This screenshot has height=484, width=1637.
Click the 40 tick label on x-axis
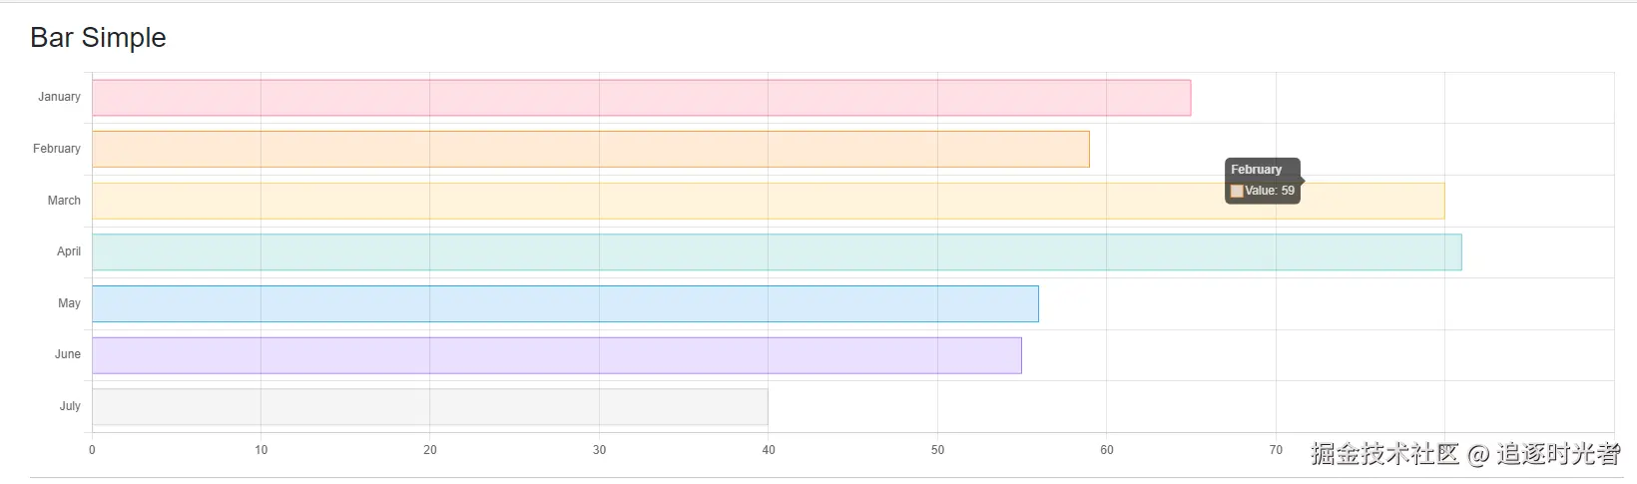[769, 450]
